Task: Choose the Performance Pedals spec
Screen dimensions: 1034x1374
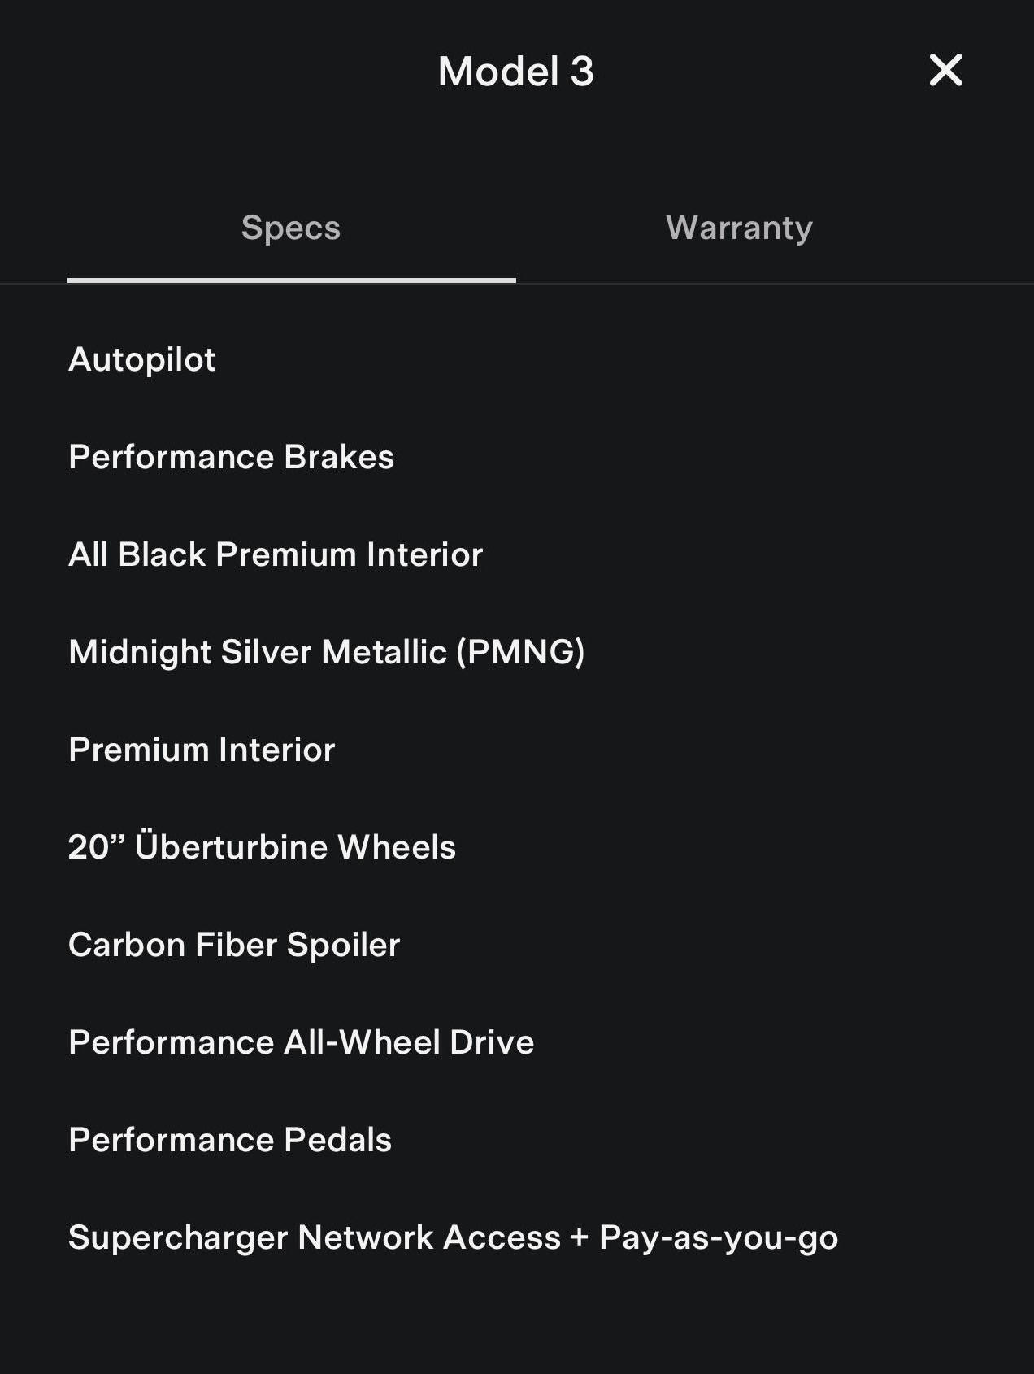Action: point(230,1140)
